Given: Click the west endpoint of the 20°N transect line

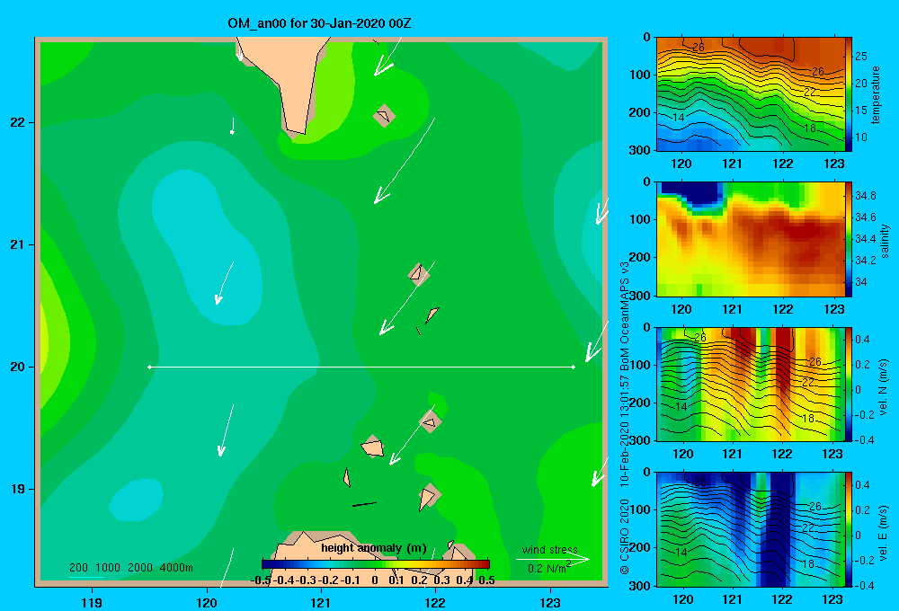Looking at the screenshot, I should [149, 367].
